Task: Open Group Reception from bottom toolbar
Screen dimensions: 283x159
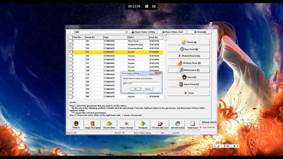Action: tap(92, 125)
